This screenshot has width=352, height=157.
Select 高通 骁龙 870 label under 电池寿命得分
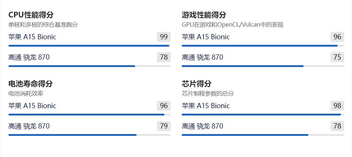pos(29,126)
